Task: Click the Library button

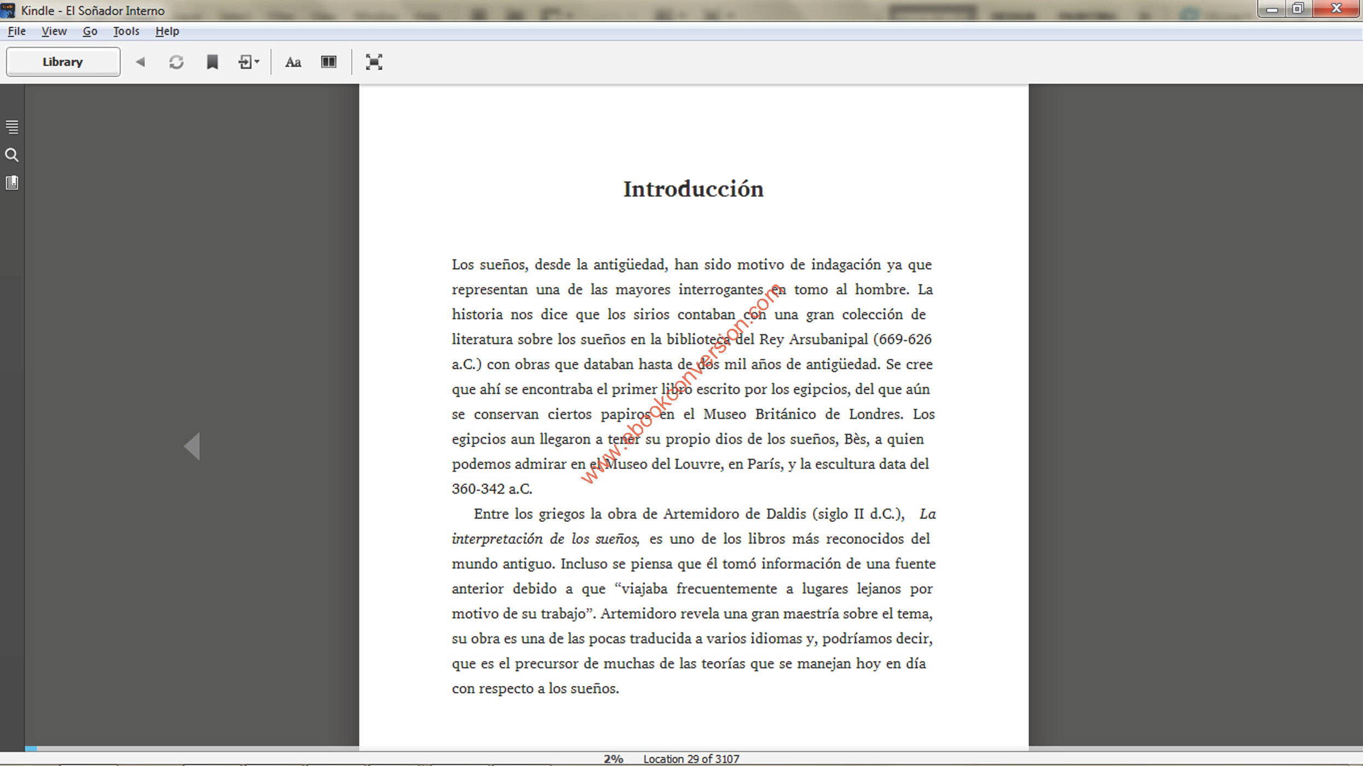Action: click(x=63, y=62)
